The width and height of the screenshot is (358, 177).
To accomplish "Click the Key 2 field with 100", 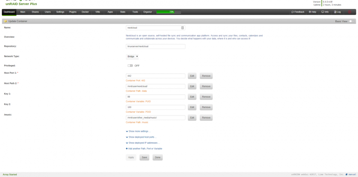I will (155, 107).
